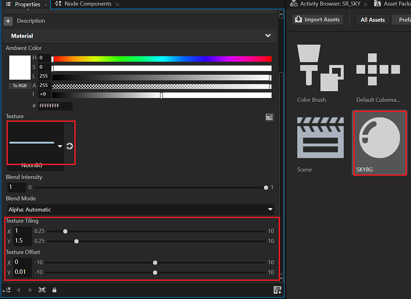Click the properties panel scrollbar down arrow

pos(281,279)
